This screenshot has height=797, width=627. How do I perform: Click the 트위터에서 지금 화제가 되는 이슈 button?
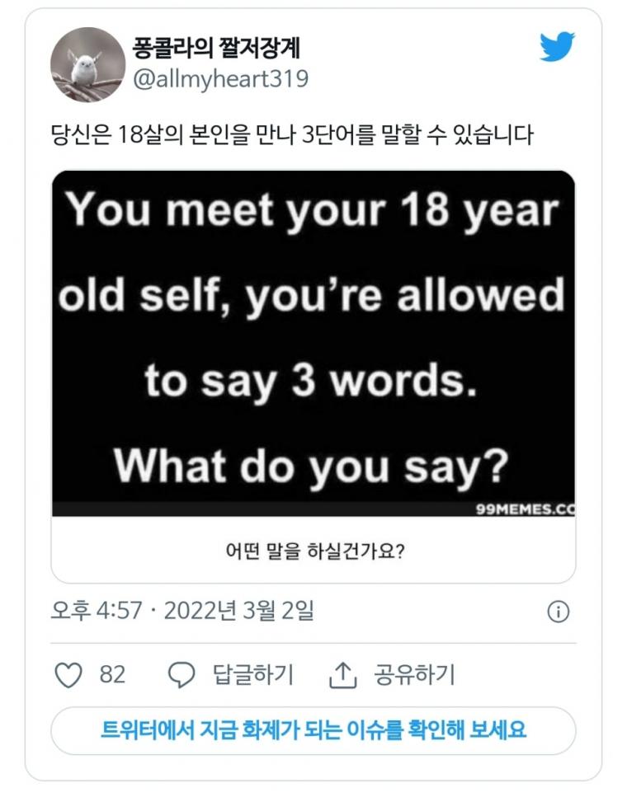[x=313, y=730]
